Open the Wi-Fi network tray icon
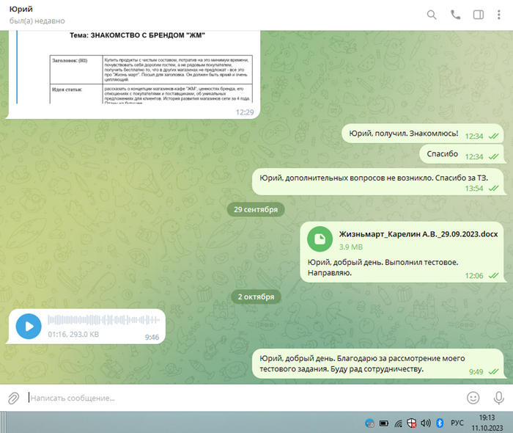 click(x=398, y=423)
